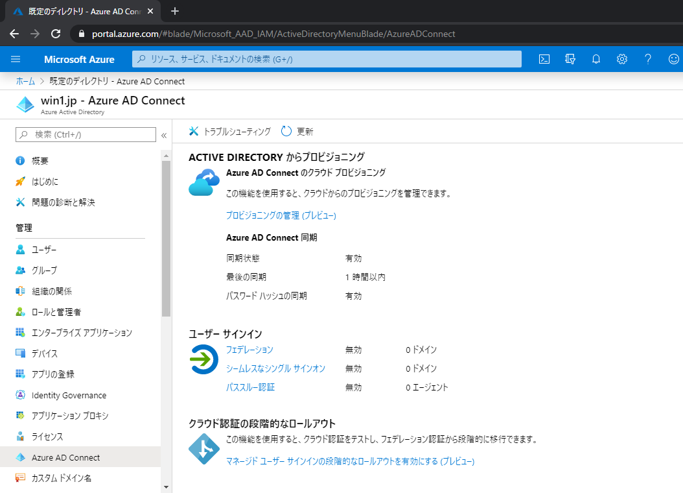Click the 同期状態 label

(x=242, y=258)
